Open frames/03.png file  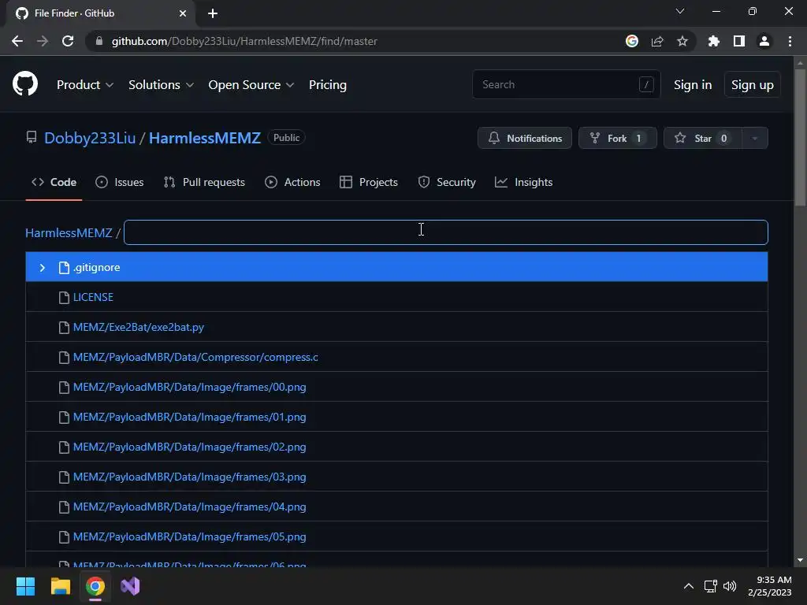tap(189, 477)
